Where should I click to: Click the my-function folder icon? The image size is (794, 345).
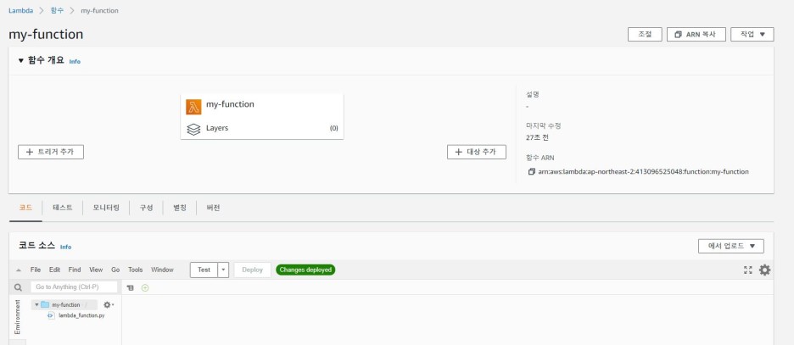coord(45,304)
